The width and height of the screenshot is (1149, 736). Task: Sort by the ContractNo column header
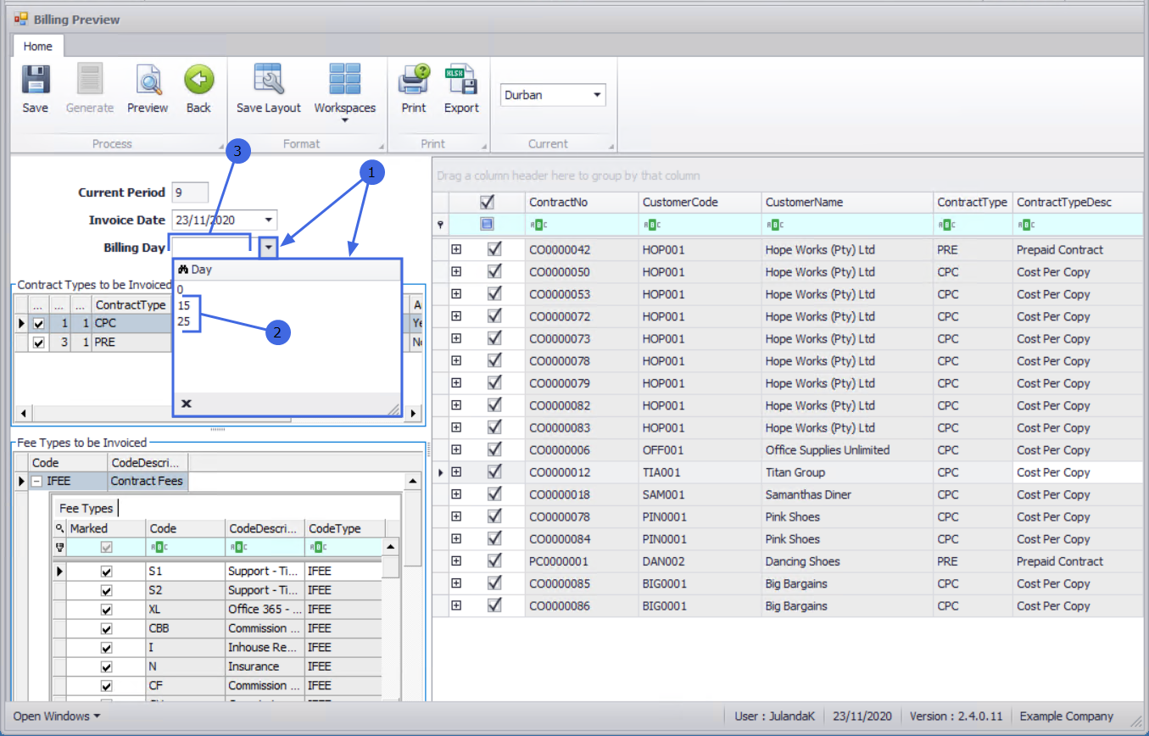[x=582, y=203]
